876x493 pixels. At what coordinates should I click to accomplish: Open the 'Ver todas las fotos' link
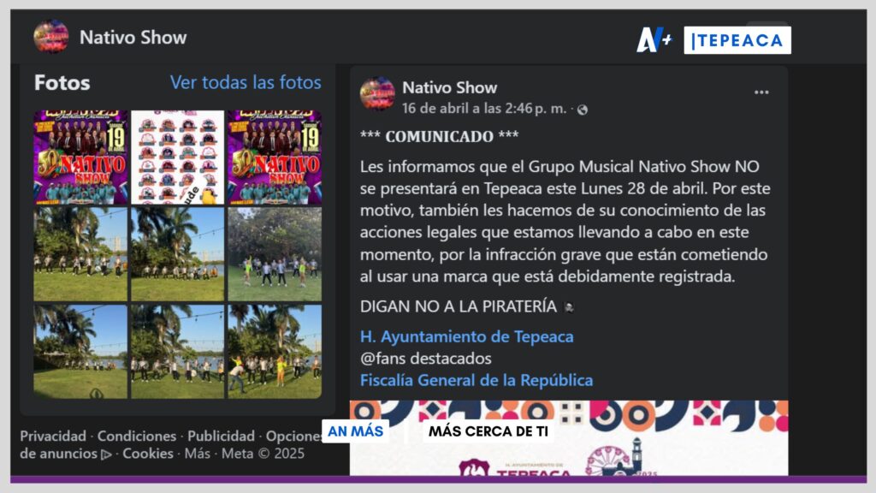[246, 82]
